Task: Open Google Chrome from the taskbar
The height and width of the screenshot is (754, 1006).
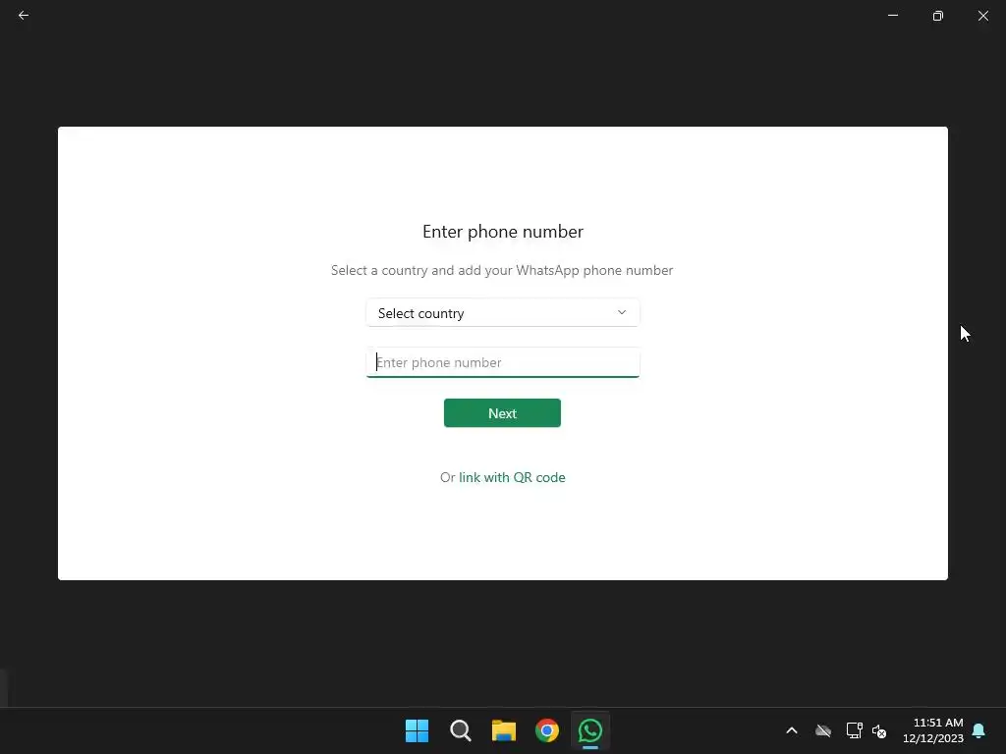Action: tap(546, 730)
